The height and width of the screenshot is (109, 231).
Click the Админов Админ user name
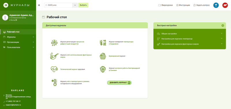coord(21,15)
